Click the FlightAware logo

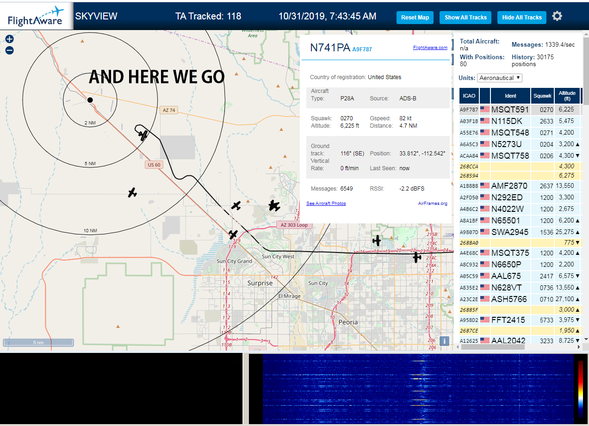click(x=36, y=16)
